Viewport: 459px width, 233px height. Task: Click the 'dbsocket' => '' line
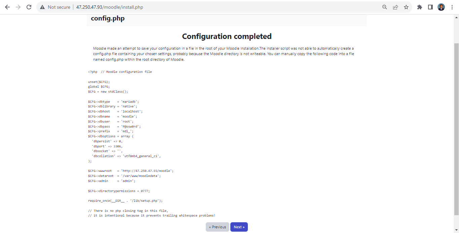pyautogui.click(x=107, y=151)
